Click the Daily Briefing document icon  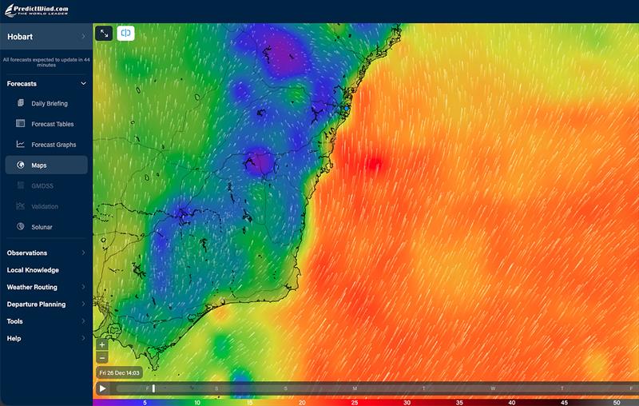[x=21, y=103]
